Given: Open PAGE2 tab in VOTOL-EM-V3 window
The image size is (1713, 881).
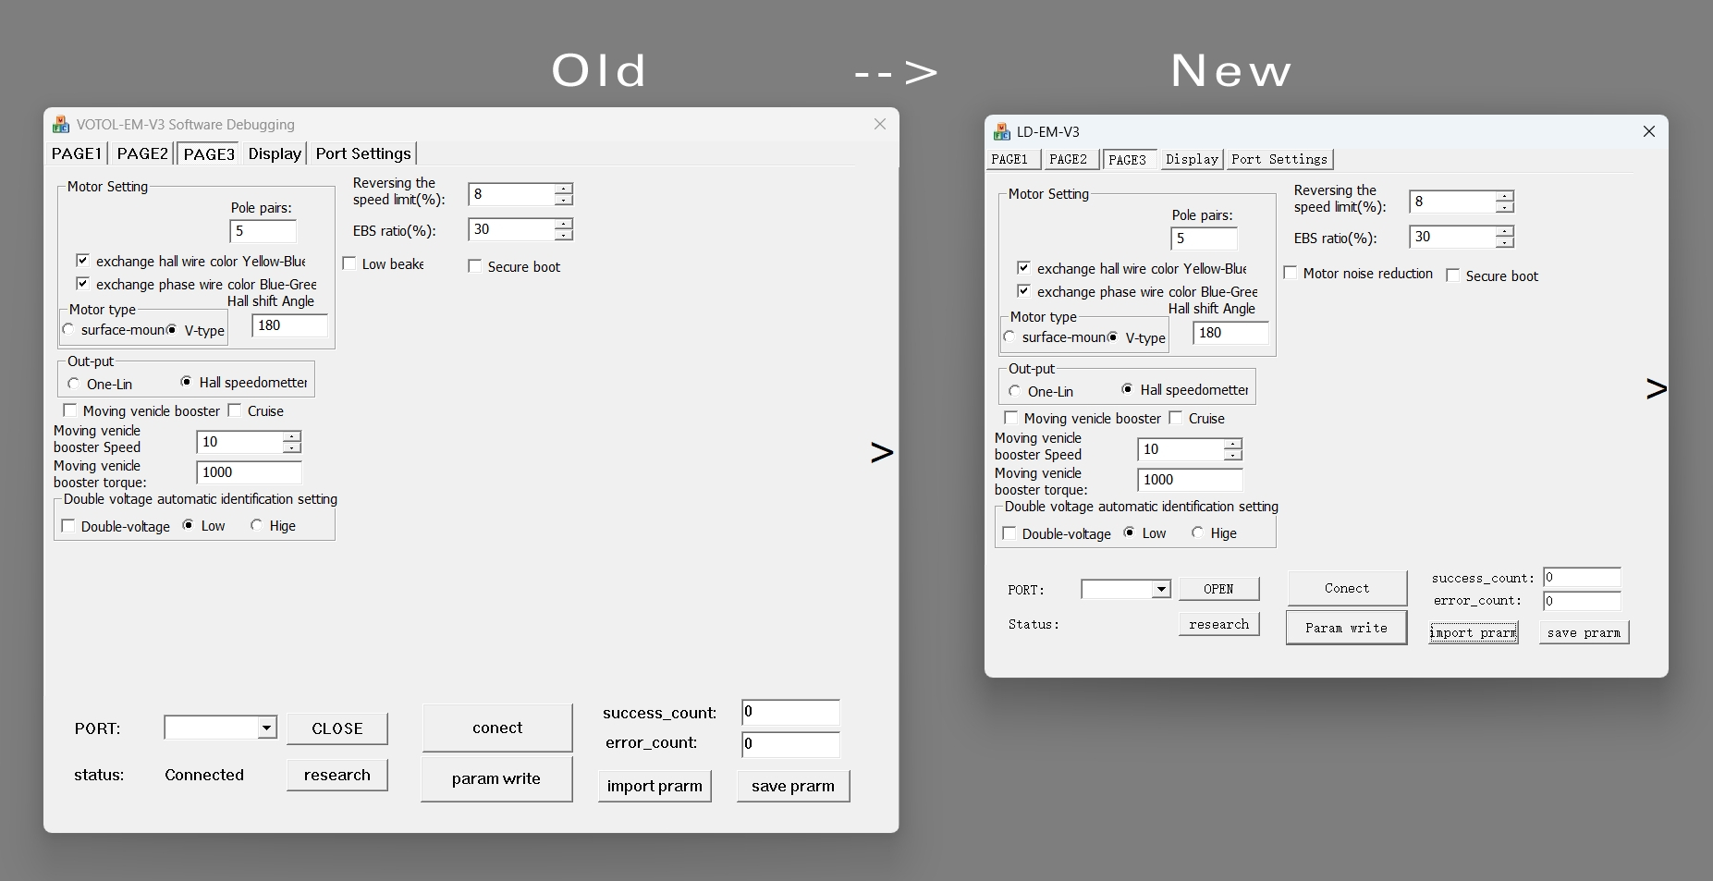Looking at the screenshot, I should tap(142, 153).
